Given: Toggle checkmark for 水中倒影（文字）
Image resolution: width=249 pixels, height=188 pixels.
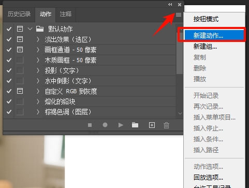Looking at the screenshot, I should click(x=9, y=81).
